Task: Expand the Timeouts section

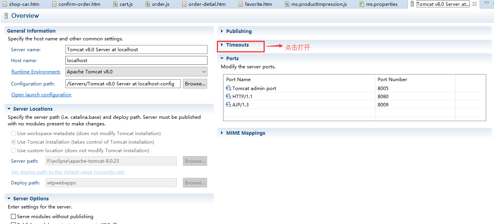Action: tap(222, 45)
